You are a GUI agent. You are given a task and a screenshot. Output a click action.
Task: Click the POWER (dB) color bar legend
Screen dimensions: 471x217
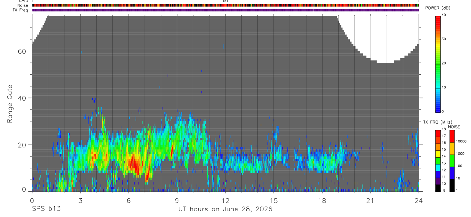(438, 64)
